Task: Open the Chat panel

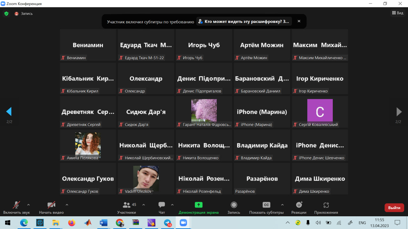Action: pyautogui.click(x=162, y=205)
